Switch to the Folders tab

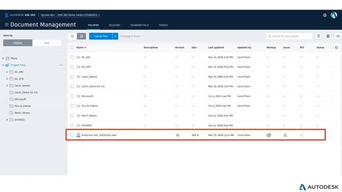coord(94,25)
